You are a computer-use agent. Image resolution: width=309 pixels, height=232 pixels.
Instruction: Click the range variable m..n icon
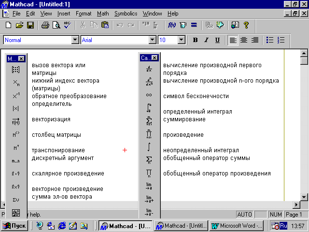coord(16,161)
